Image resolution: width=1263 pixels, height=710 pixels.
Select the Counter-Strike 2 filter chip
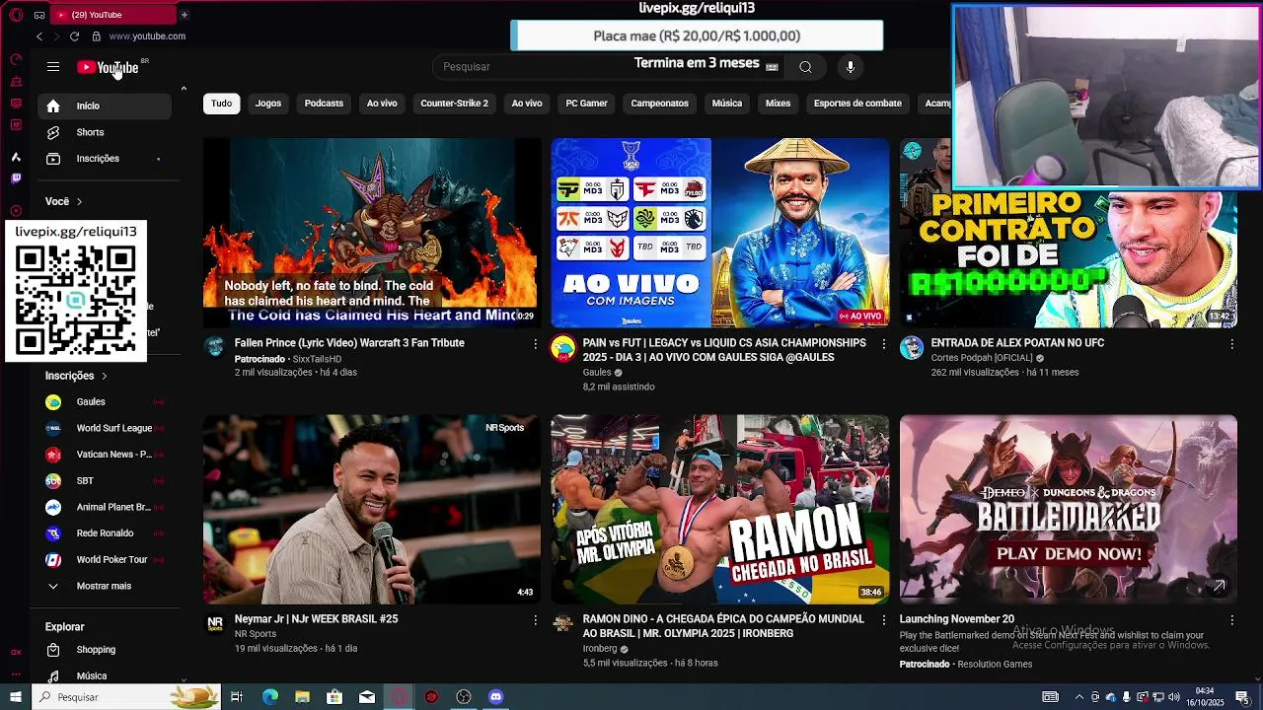tap(454, 104)
